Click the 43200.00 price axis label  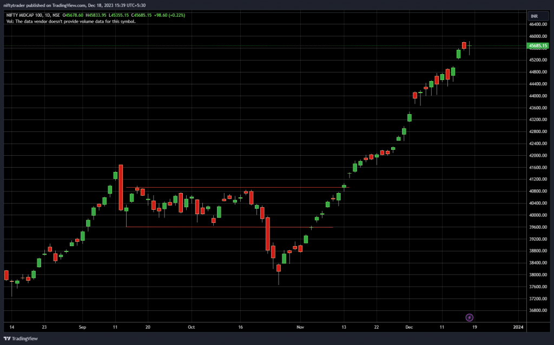[x=538, y=120]
